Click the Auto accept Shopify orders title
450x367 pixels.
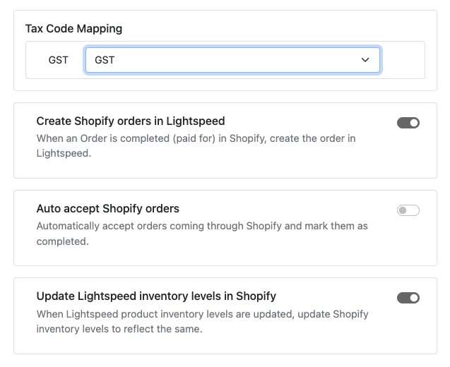click(x=108, y=209)
